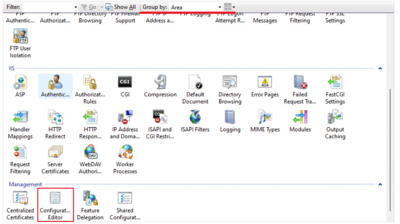
Task: Open Authorization Rules feature
Action: click(x=90, y=89)
